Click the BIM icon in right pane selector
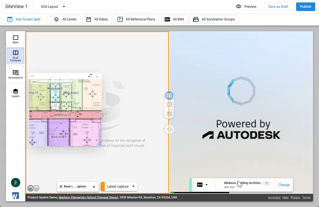 [x=200, y=185]
